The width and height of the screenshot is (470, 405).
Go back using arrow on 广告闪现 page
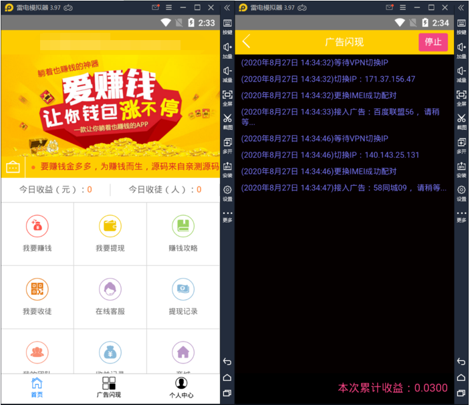pos(247,41)
